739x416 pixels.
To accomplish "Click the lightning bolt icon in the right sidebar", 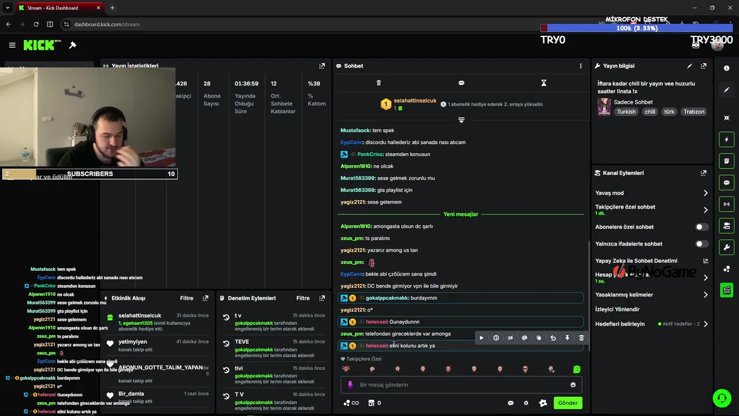I will (x=726, y=139).
